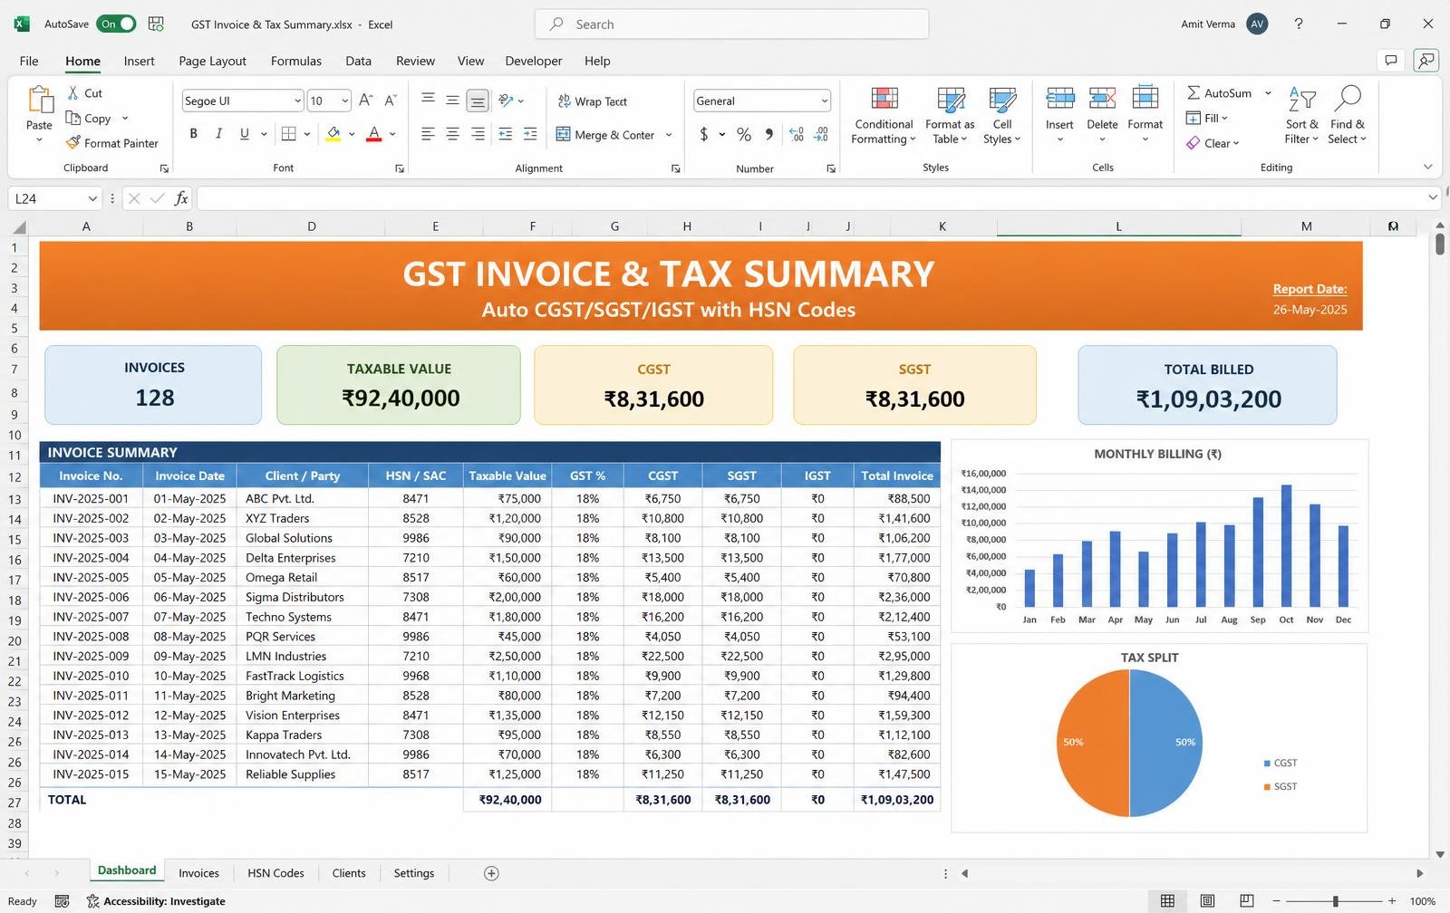The height and width of the screenshot is (913, 1450).
Task: Click the Delete cells icon
Action: tap(1102, 98)
